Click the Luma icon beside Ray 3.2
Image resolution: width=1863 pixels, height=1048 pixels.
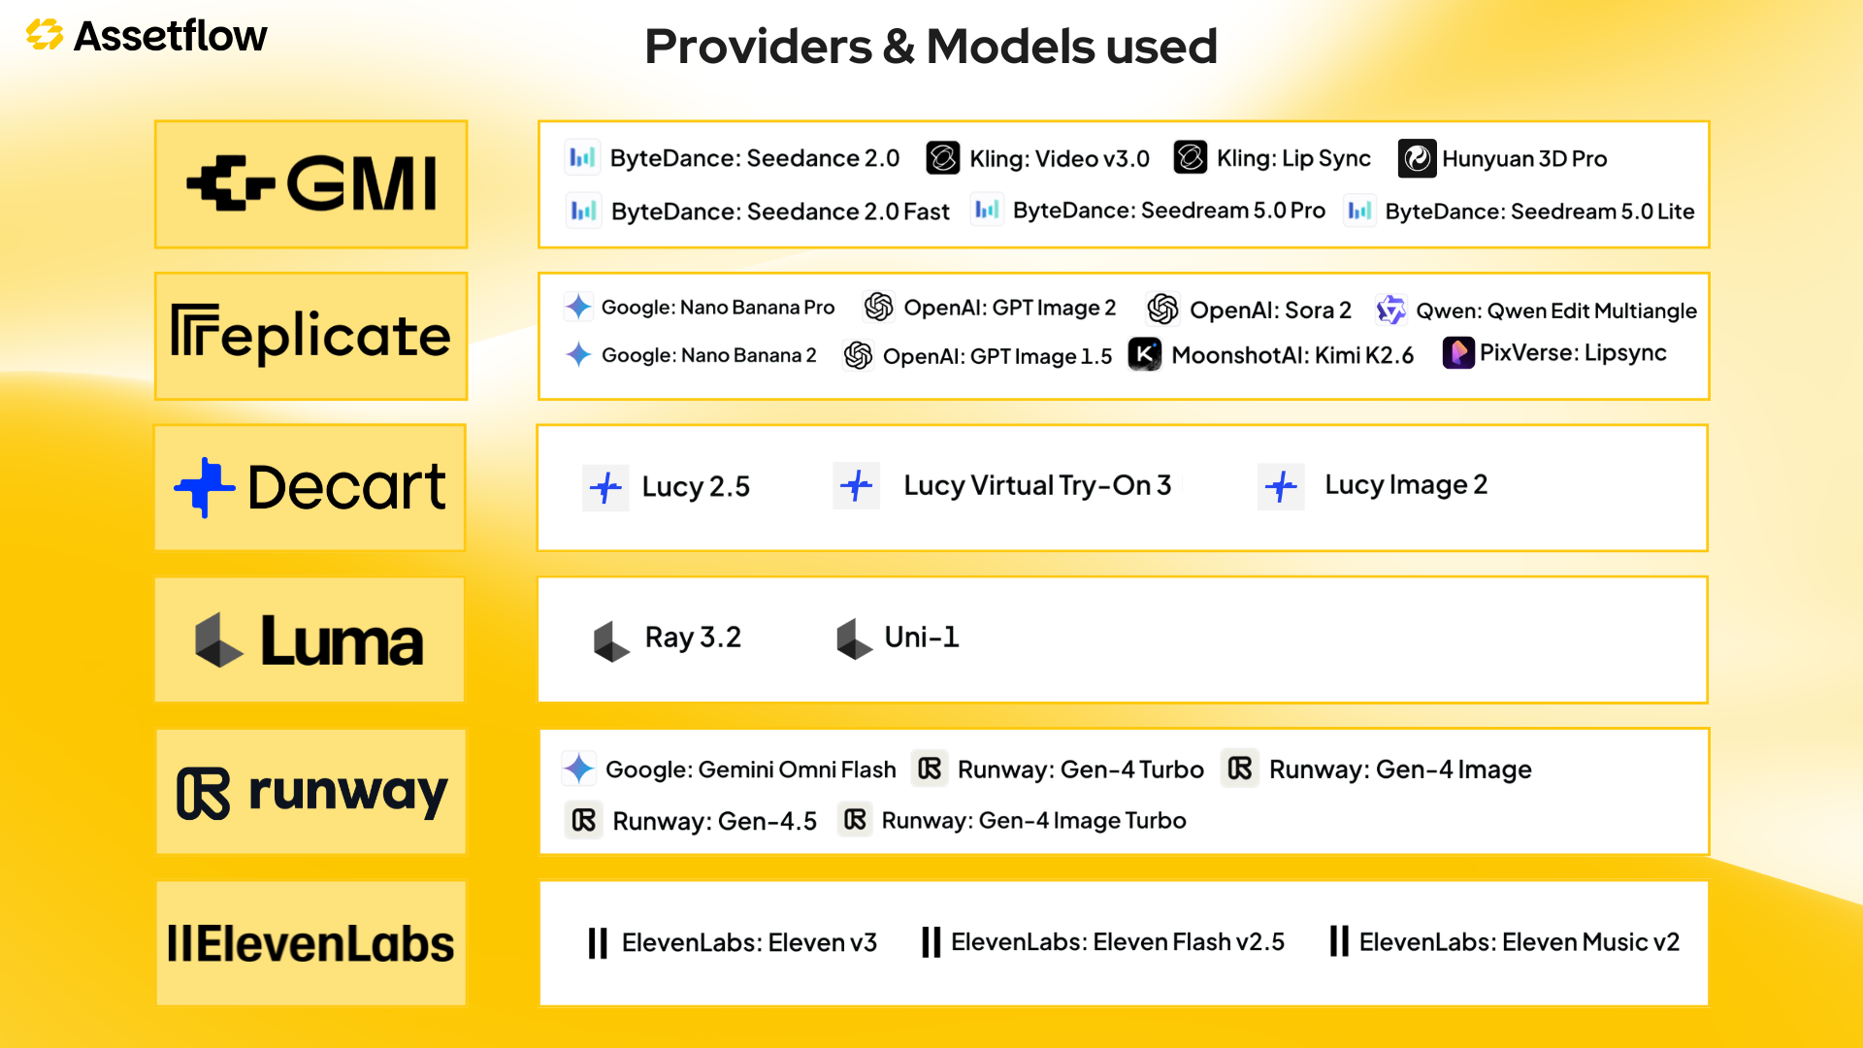(611, 641)
